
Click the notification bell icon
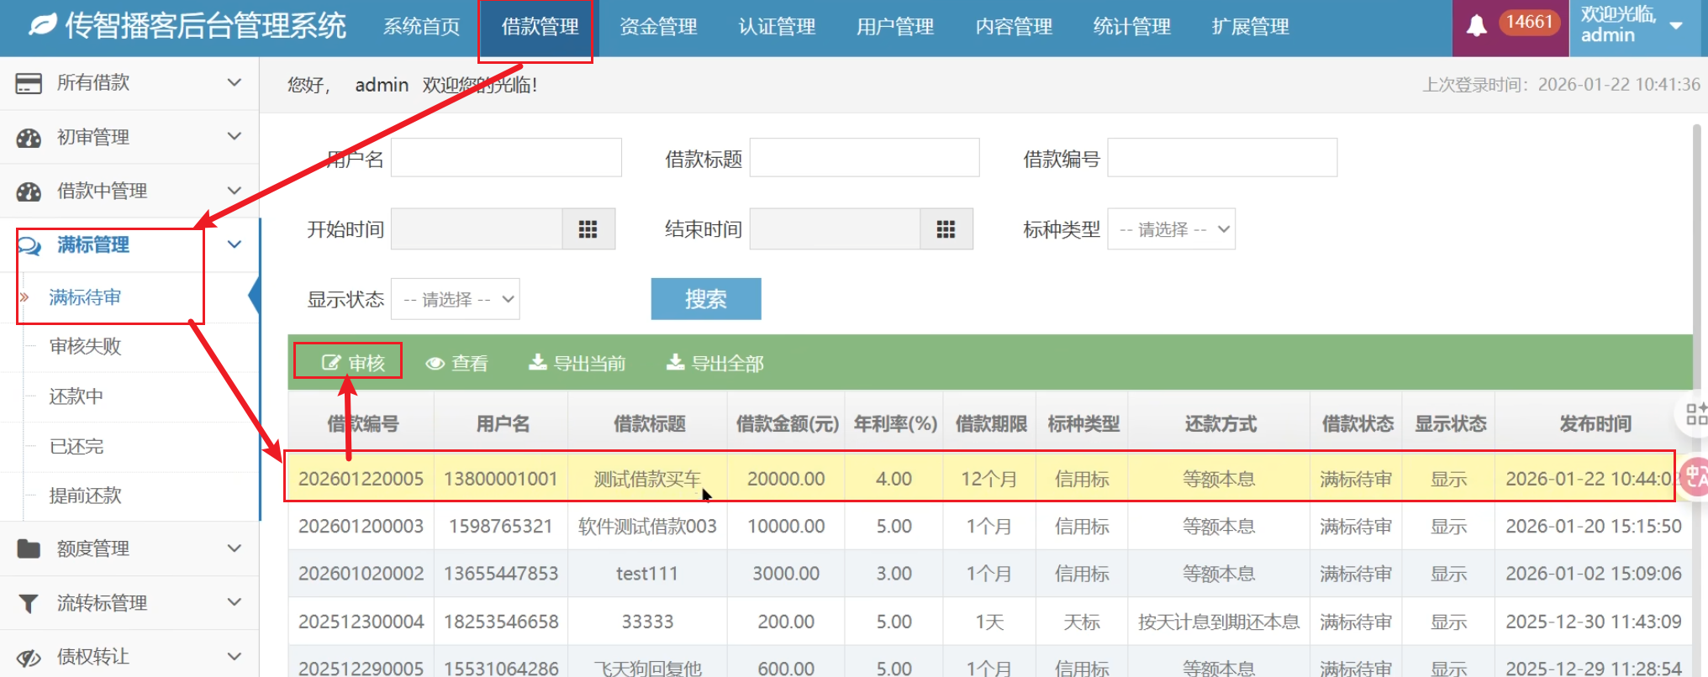tap(1476, 26)
